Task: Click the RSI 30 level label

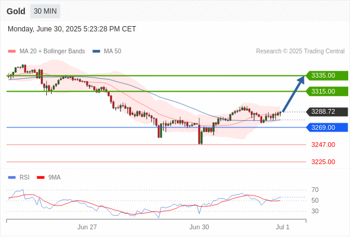Action: pos(315,211)
